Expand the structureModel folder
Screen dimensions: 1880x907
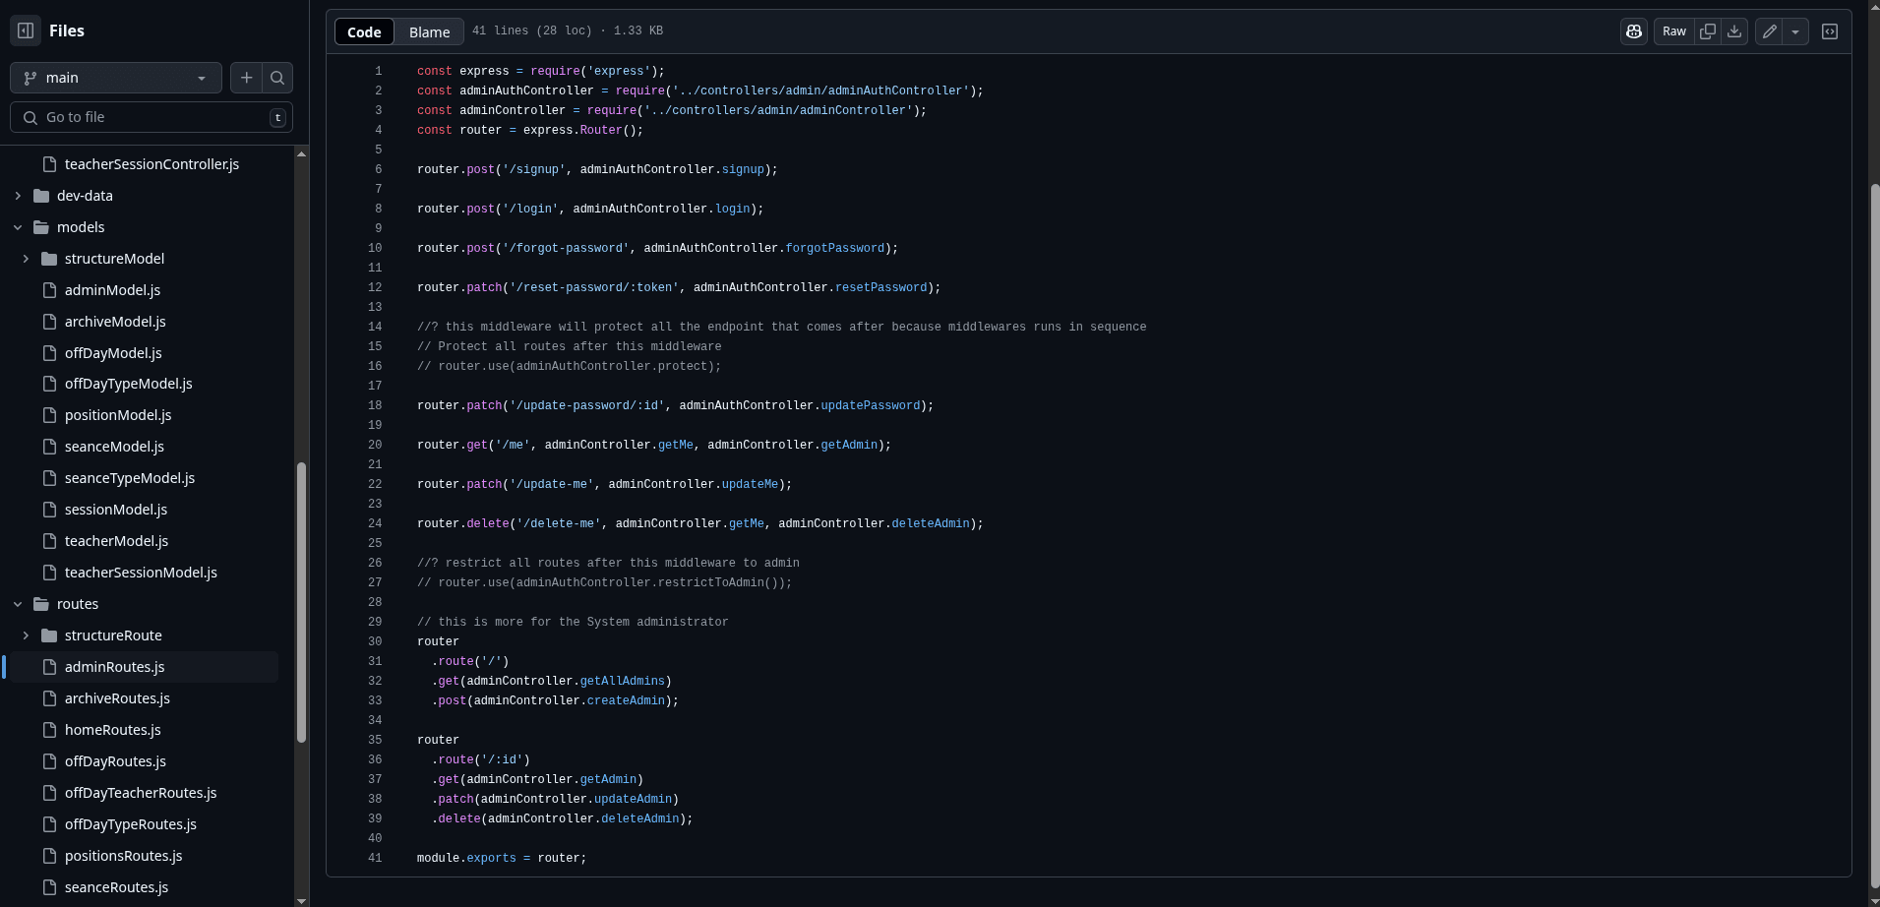click(26, 259)
